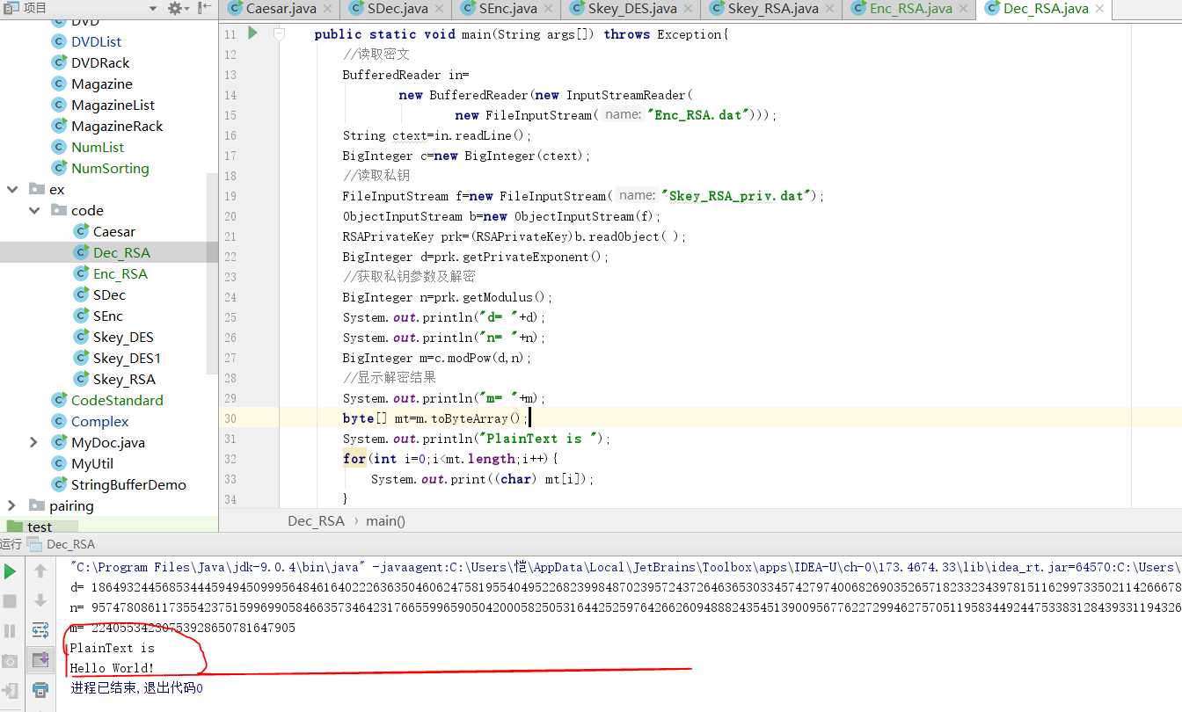Switch to the Enc_RSA.java tab
Viewport: 1182px width, 712px height.
point(910,9)
